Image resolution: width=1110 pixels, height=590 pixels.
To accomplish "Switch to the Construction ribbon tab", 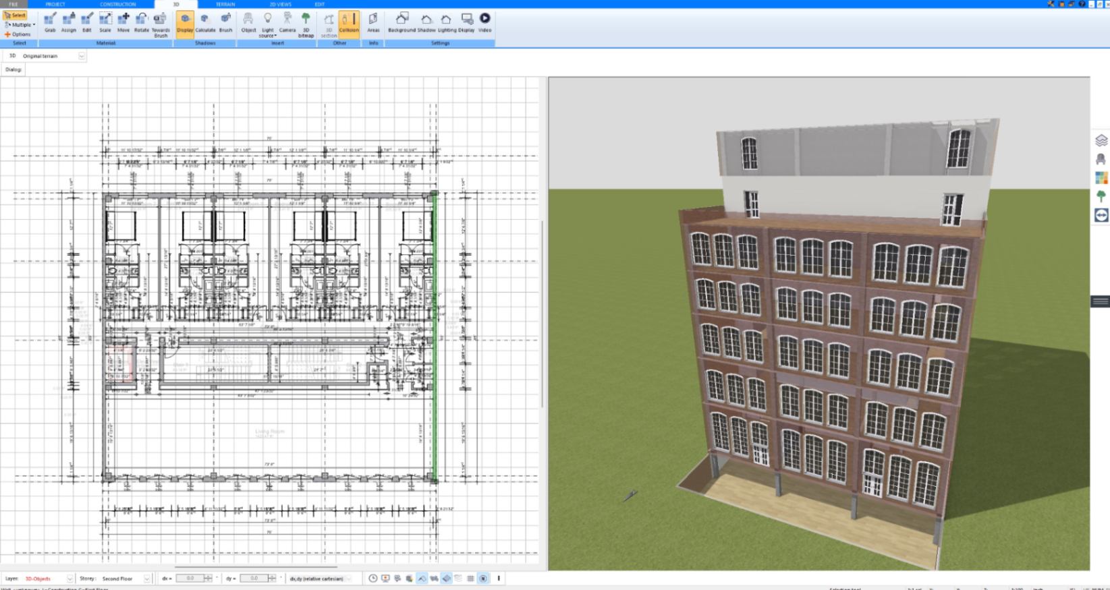I will tap(118, 4).
